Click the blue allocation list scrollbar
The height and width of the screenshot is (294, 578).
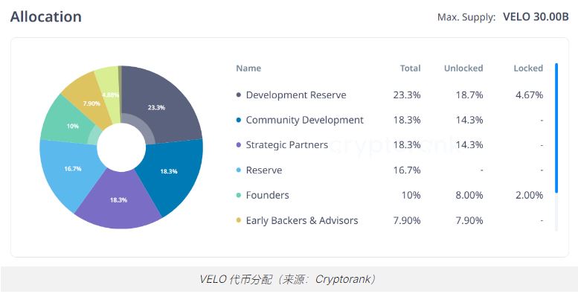tap(556, 128)
